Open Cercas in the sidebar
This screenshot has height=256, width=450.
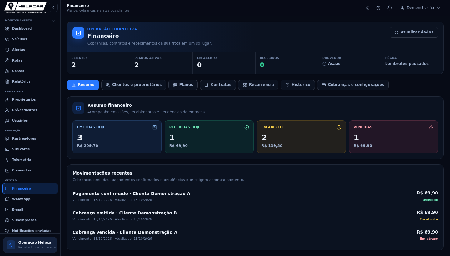click(30, 71)
